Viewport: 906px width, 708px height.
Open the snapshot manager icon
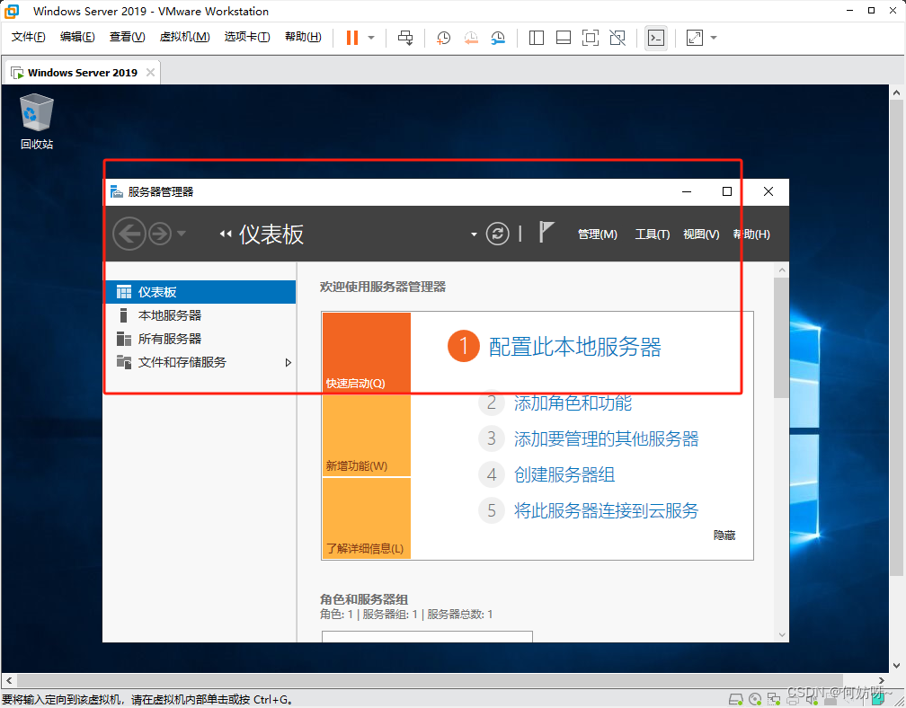tap(498, 38)
